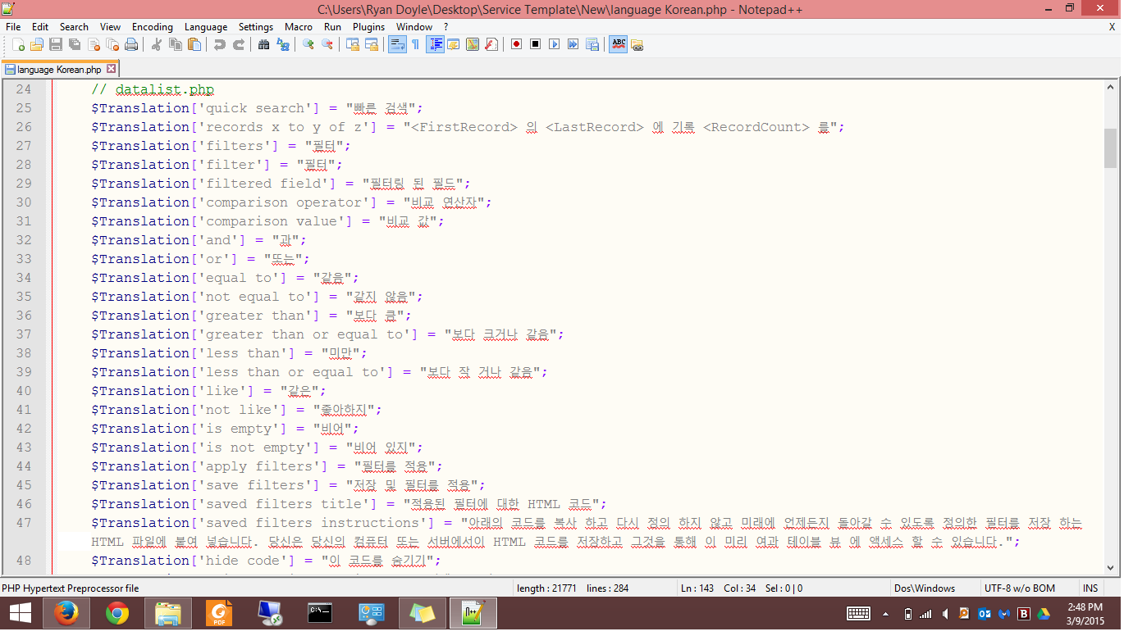Screen dimensions: 1124x636
Task: Click the '// datalist.php' comment line
Action: tap(153, 89)
